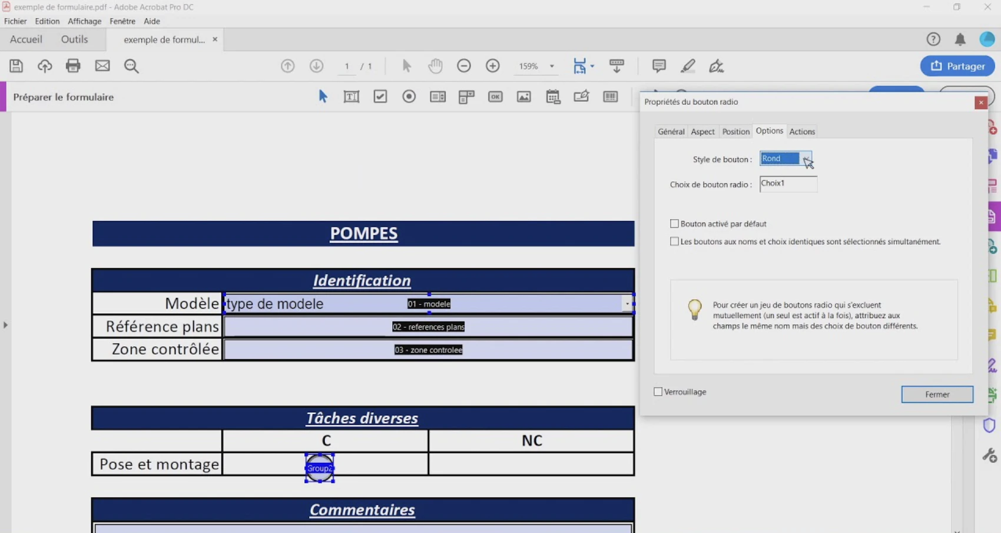Add a checkbox field tool
1001x533 pixels.
coord(380,97)
